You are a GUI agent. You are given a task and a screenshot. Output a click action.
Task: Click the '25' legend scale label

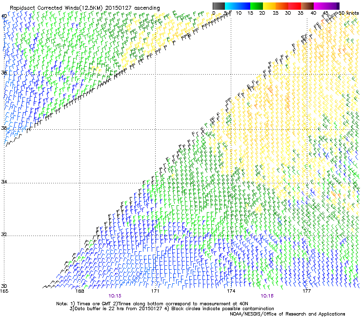tap(276, 13)
